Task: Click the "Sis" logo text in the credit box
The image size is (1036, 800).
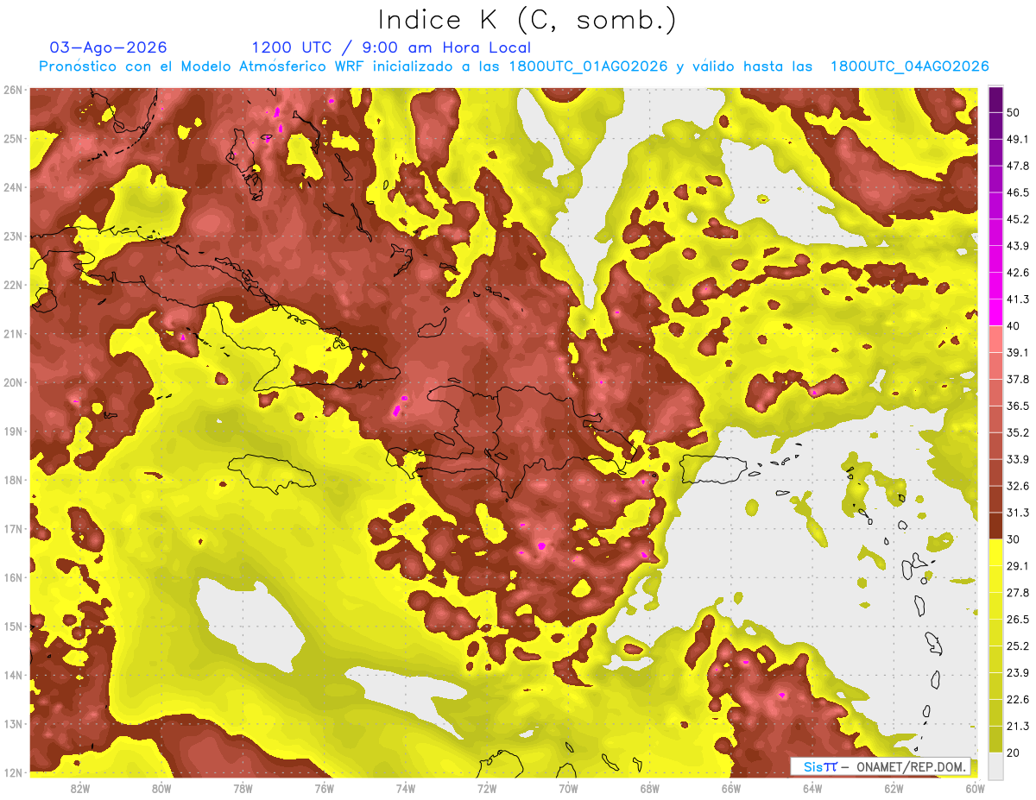Action: [x=814, y=766]
